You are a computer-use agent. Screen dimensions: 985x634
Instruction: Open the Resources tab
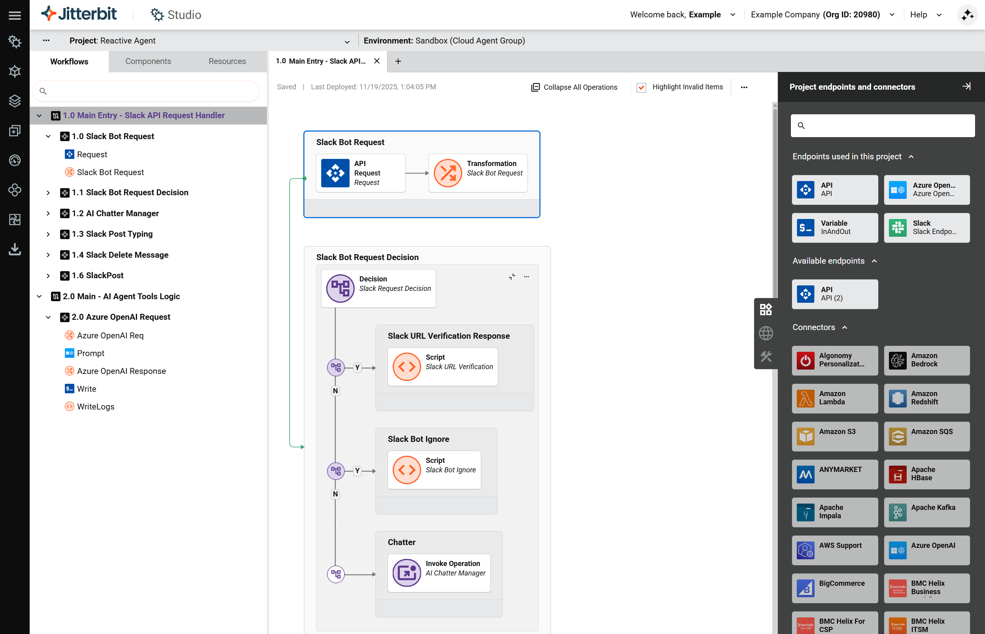(227, 61)
